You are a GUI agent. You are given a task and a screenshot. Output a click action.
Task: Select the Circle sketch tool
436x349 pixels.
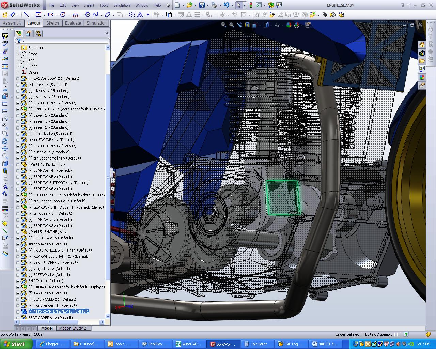point(63,15)
